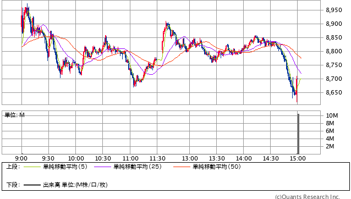Click the 上段: legend heading
The image size is (351, 199).
click(13, 167)
